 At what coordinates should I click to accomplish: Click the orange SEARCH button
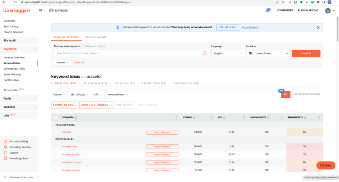click(x=306, y=53)
